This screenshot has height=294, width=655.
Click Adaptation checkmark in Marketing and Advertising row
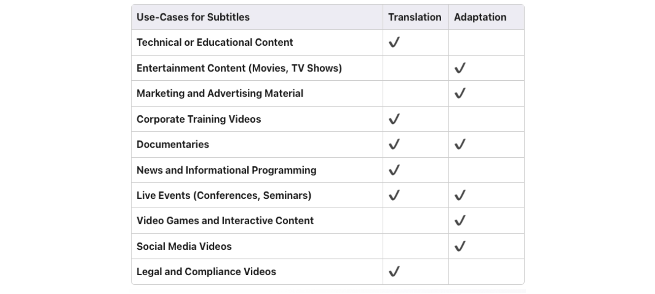click(x=460, y=93)
